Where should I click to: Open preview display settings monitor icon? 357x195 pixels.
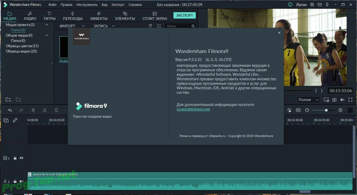[326, 100]
